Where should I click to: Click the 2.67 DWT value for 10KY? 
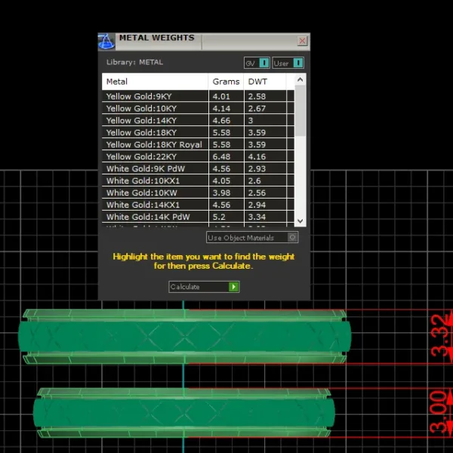[x=257, y=108]
